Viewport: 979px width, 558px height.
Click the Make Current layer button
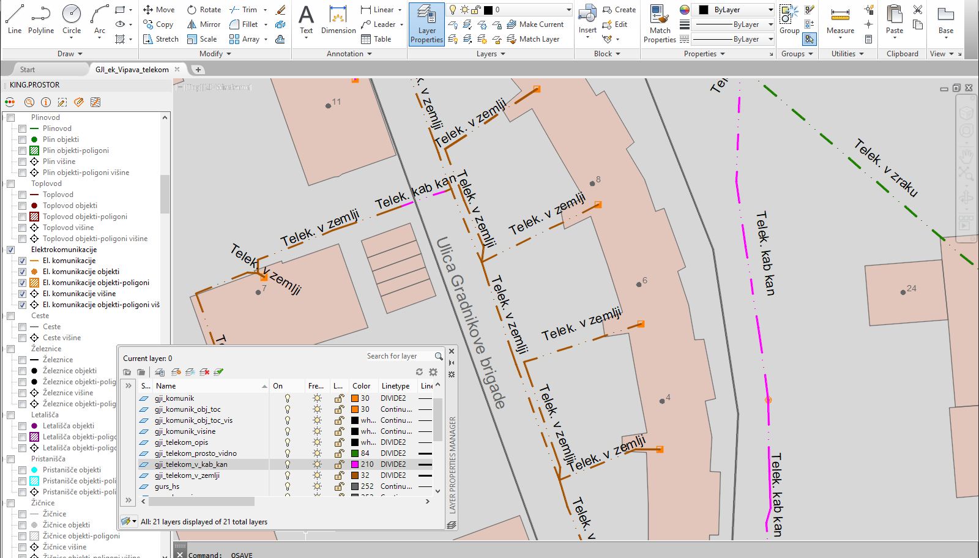(x=535, y=24)
